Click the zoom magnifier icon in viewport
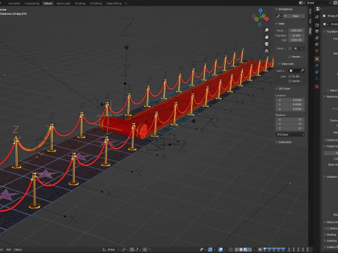 [267, 30]
